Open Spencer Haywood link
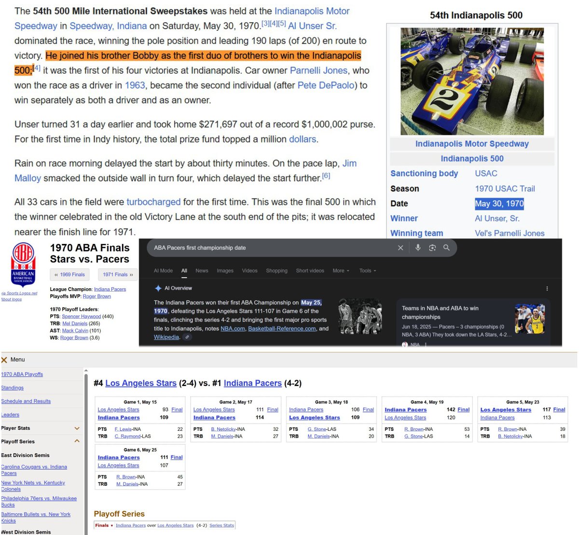Viewport: 579px width, 535px height. pos(82,317)
